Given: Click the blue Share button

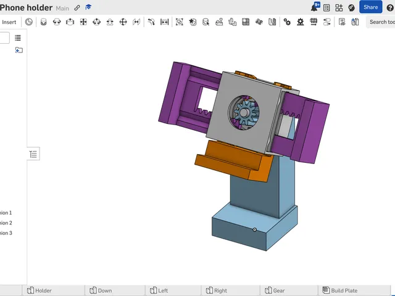Looking at the screenshot, I should (370, 7).
